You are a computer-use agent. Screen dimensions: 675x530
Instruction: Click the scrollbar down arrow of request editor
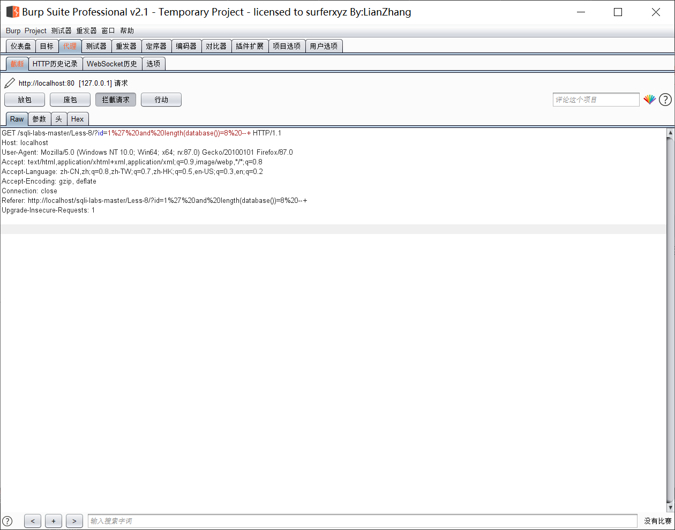(670, 508)
